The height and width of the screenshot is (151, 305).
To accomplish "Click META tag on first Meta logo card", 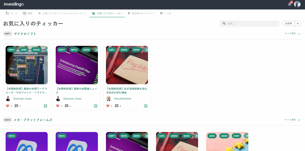I will 12,136.
